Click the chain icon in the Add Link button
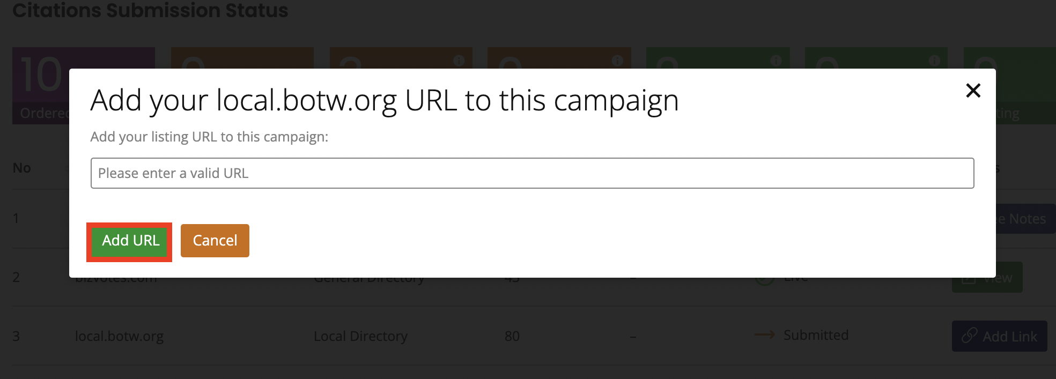Image resolution: width=1056 pixels, height=379 pixels. [x=969, y=336]
